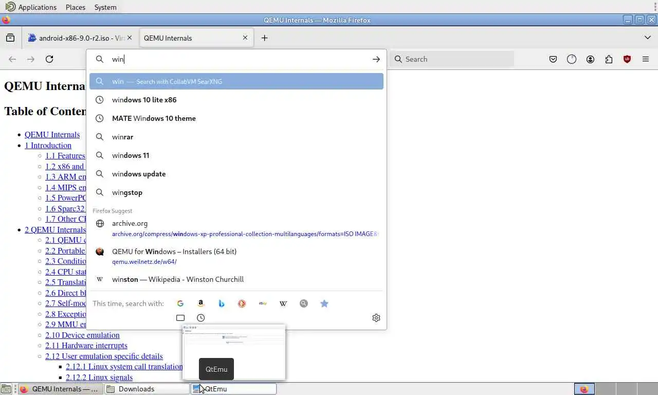Reload the current page

click(x=49, y=59)
